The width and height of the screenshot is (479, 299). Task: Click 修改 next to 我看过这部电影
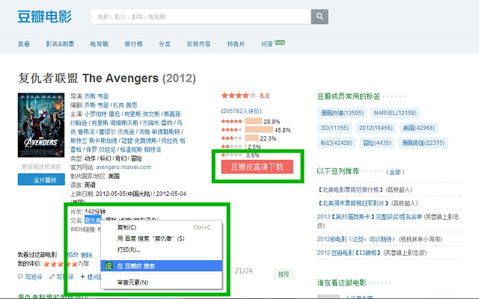point(73,254)
